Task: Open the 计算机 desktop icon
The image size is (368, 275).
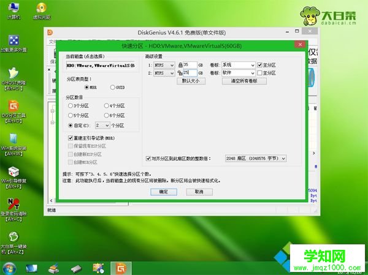Action: pyautogui.click(x=13, y=11)
